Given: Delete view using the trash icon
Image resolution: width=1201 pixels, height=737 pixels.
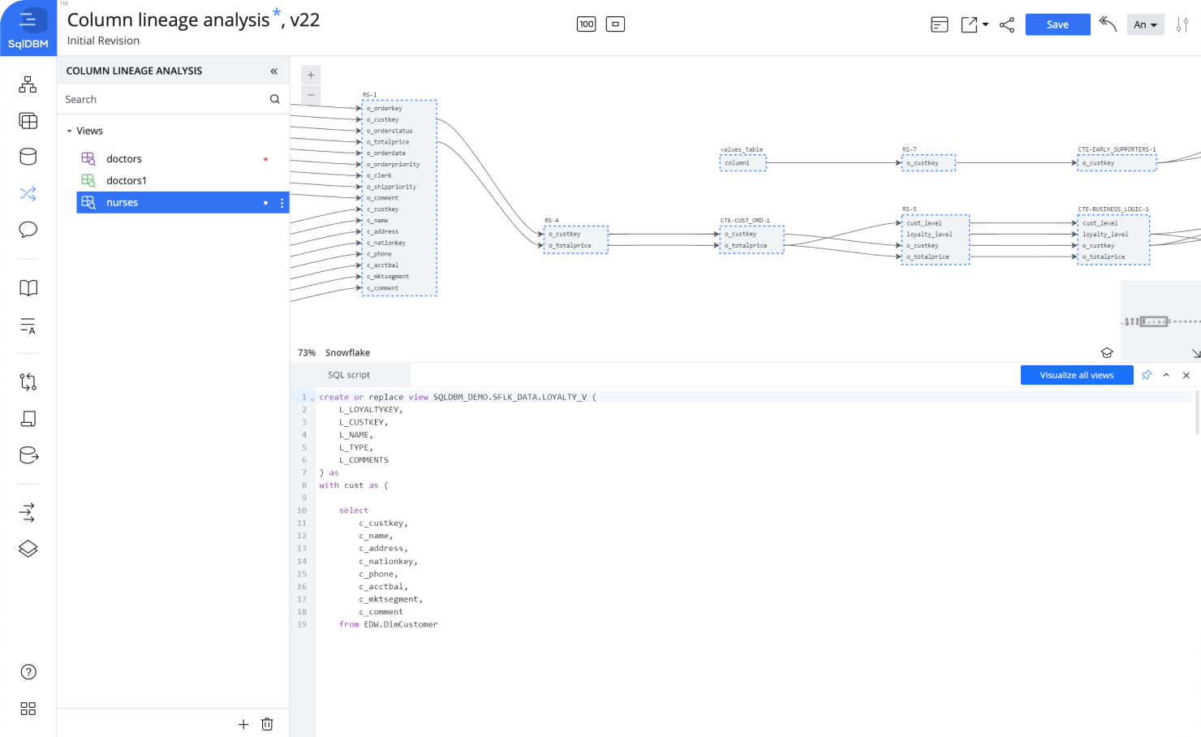Looking at the screenshot, I should pyautogui.click(x=267, y=724).
